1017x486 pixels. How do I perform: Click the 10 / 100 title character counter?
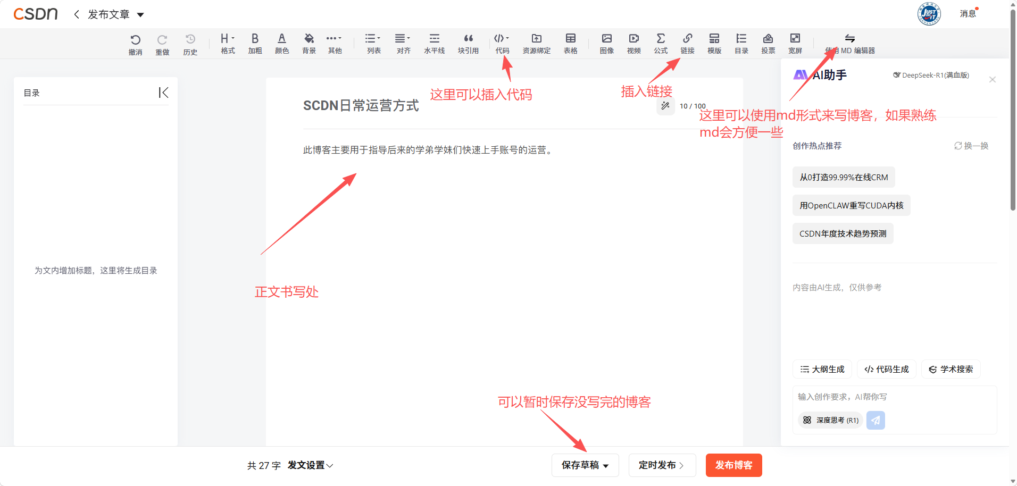[x=693, y=106]
